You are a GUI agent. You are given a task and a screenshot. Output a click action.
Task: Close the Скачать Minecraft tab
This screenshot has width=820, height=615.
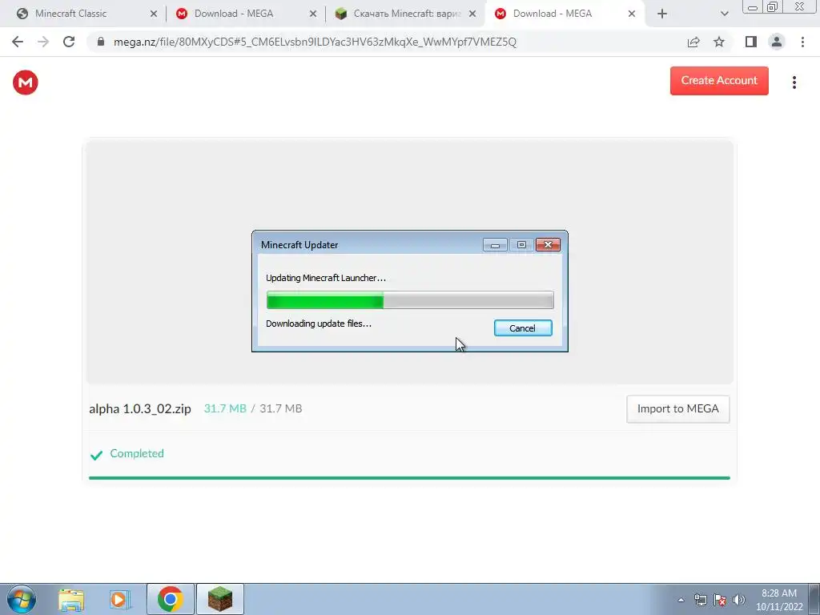[x=472, y=14]
